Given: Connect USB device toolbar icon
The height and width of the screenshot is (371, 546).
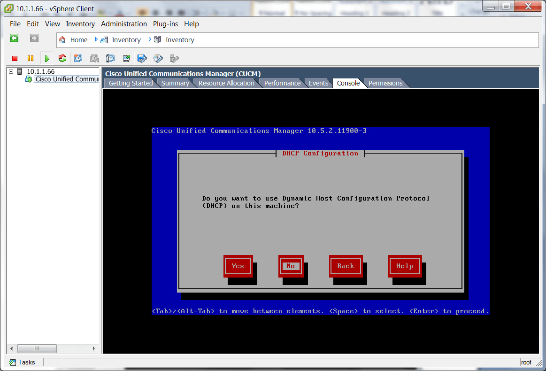Looking at the screenshot, I should tap(174, 58).
